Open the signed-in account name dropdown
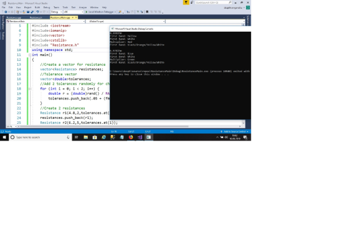The width and height of the screenshot is (349, 232). pos(234,7)
